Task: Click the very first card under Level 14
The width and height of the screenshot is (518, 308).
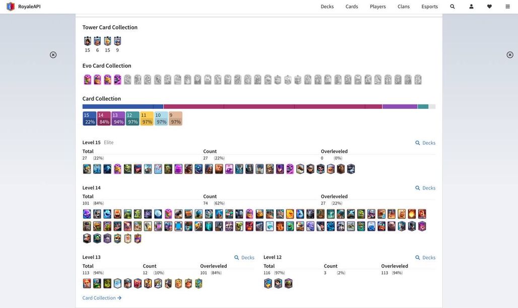Action: pos(87,214)
